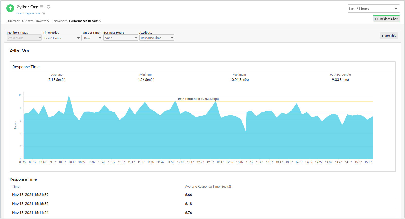Select the Log Report tab

[x=59, y=21]
